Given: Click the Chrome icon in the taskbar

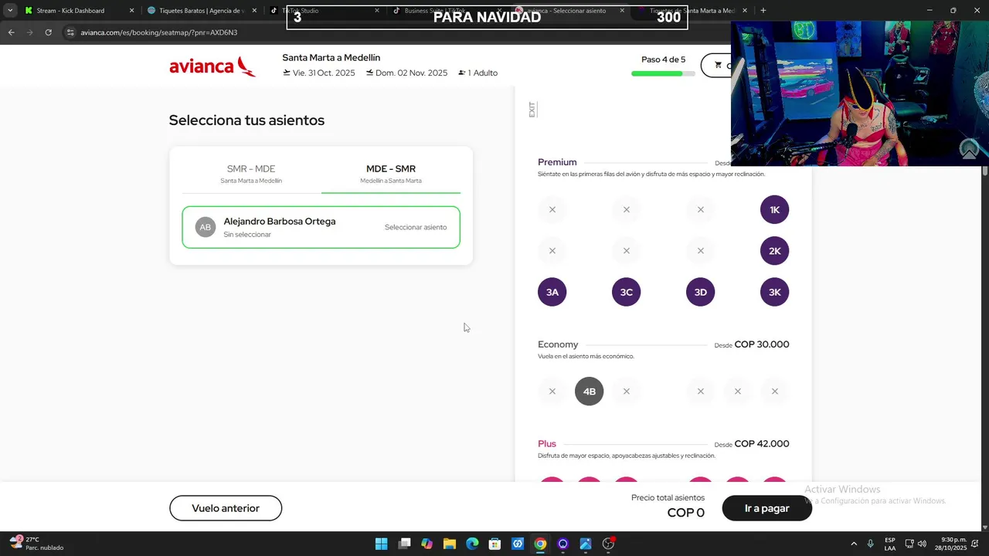Looking at the screenshot, I should (x=540, y=544).
